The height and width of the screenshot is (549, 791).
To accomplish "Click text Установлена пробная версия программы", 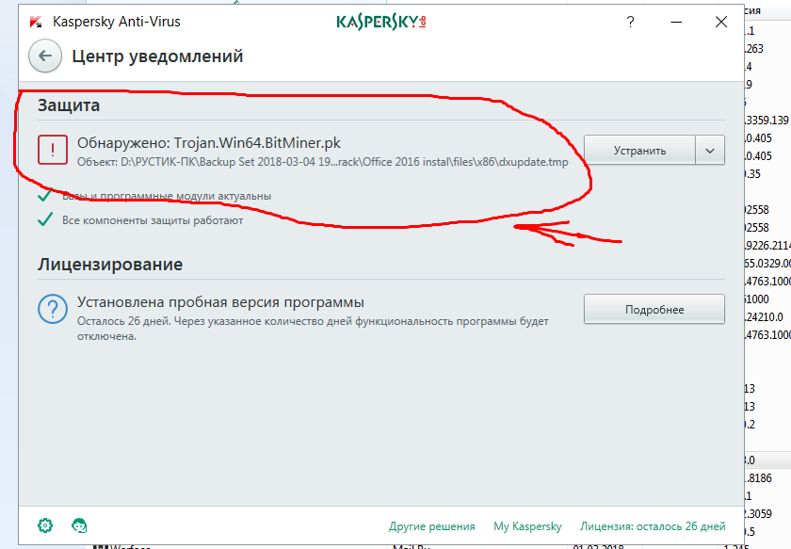I will tap(220, 302).
